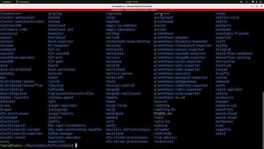Click ingressmonitorcontroller entry
This screenshot has height=149, width=264.
tap(71, 94)
